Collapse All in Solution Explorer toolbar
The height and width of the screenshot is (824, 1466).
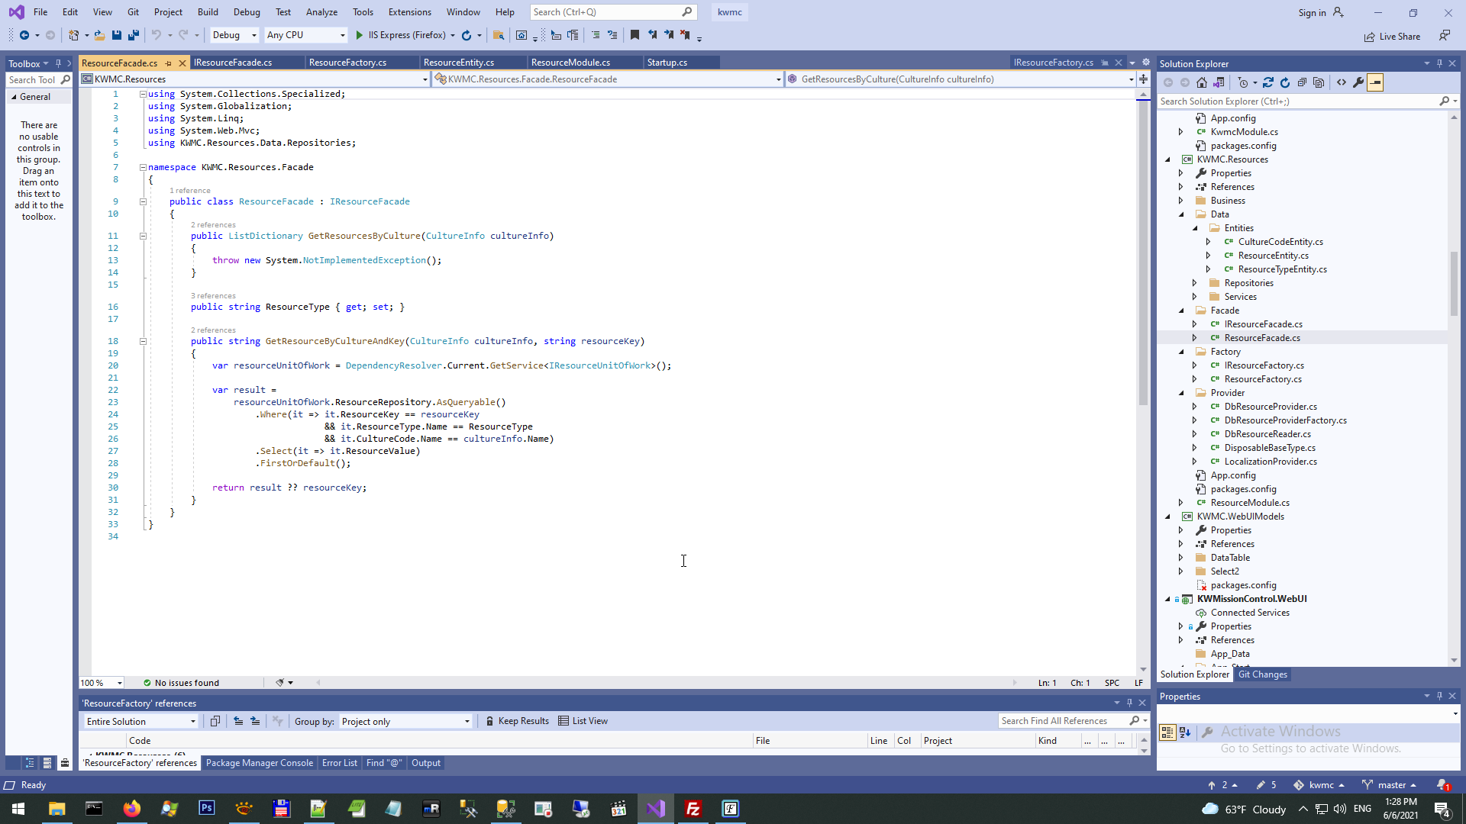tap(1302, 82)
